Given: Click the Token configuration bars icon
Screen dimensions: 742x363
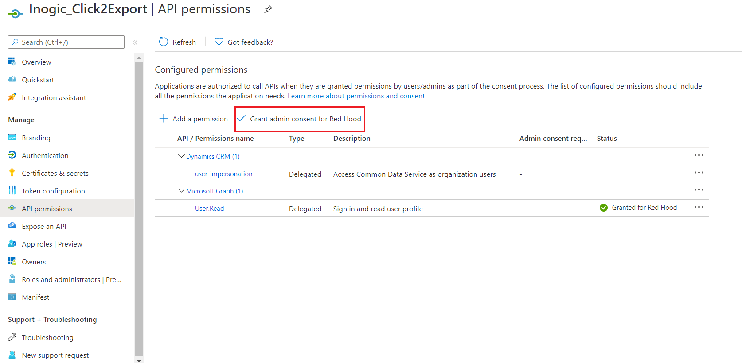Looking at the screenshot, I should click(12, 190).
